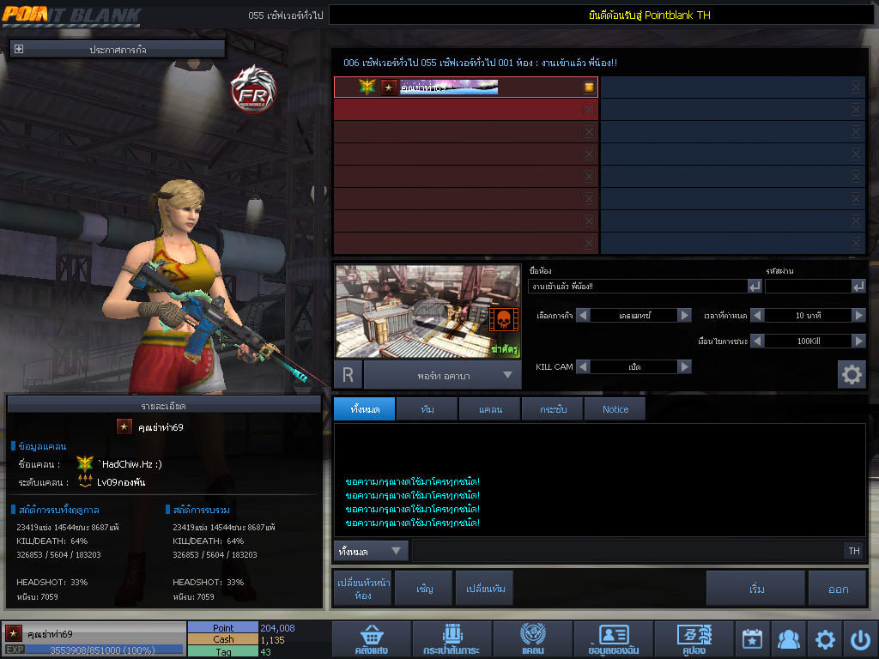
Task: Click clan emblem in the host player slot
Action: point(367,87)
